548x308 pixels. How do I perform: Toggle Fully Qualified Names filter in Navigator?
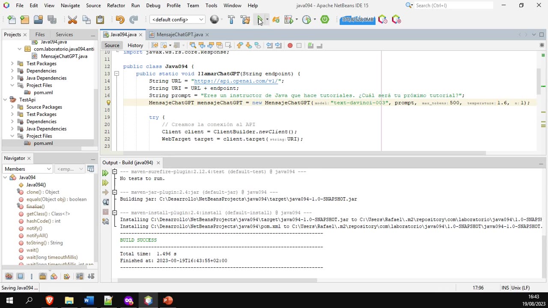point(67,276)
